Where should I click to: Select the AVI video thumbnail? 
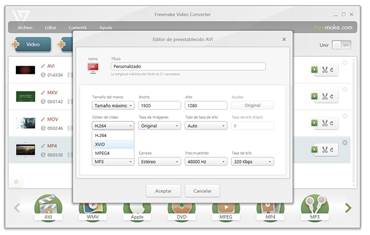pos(25,70)
